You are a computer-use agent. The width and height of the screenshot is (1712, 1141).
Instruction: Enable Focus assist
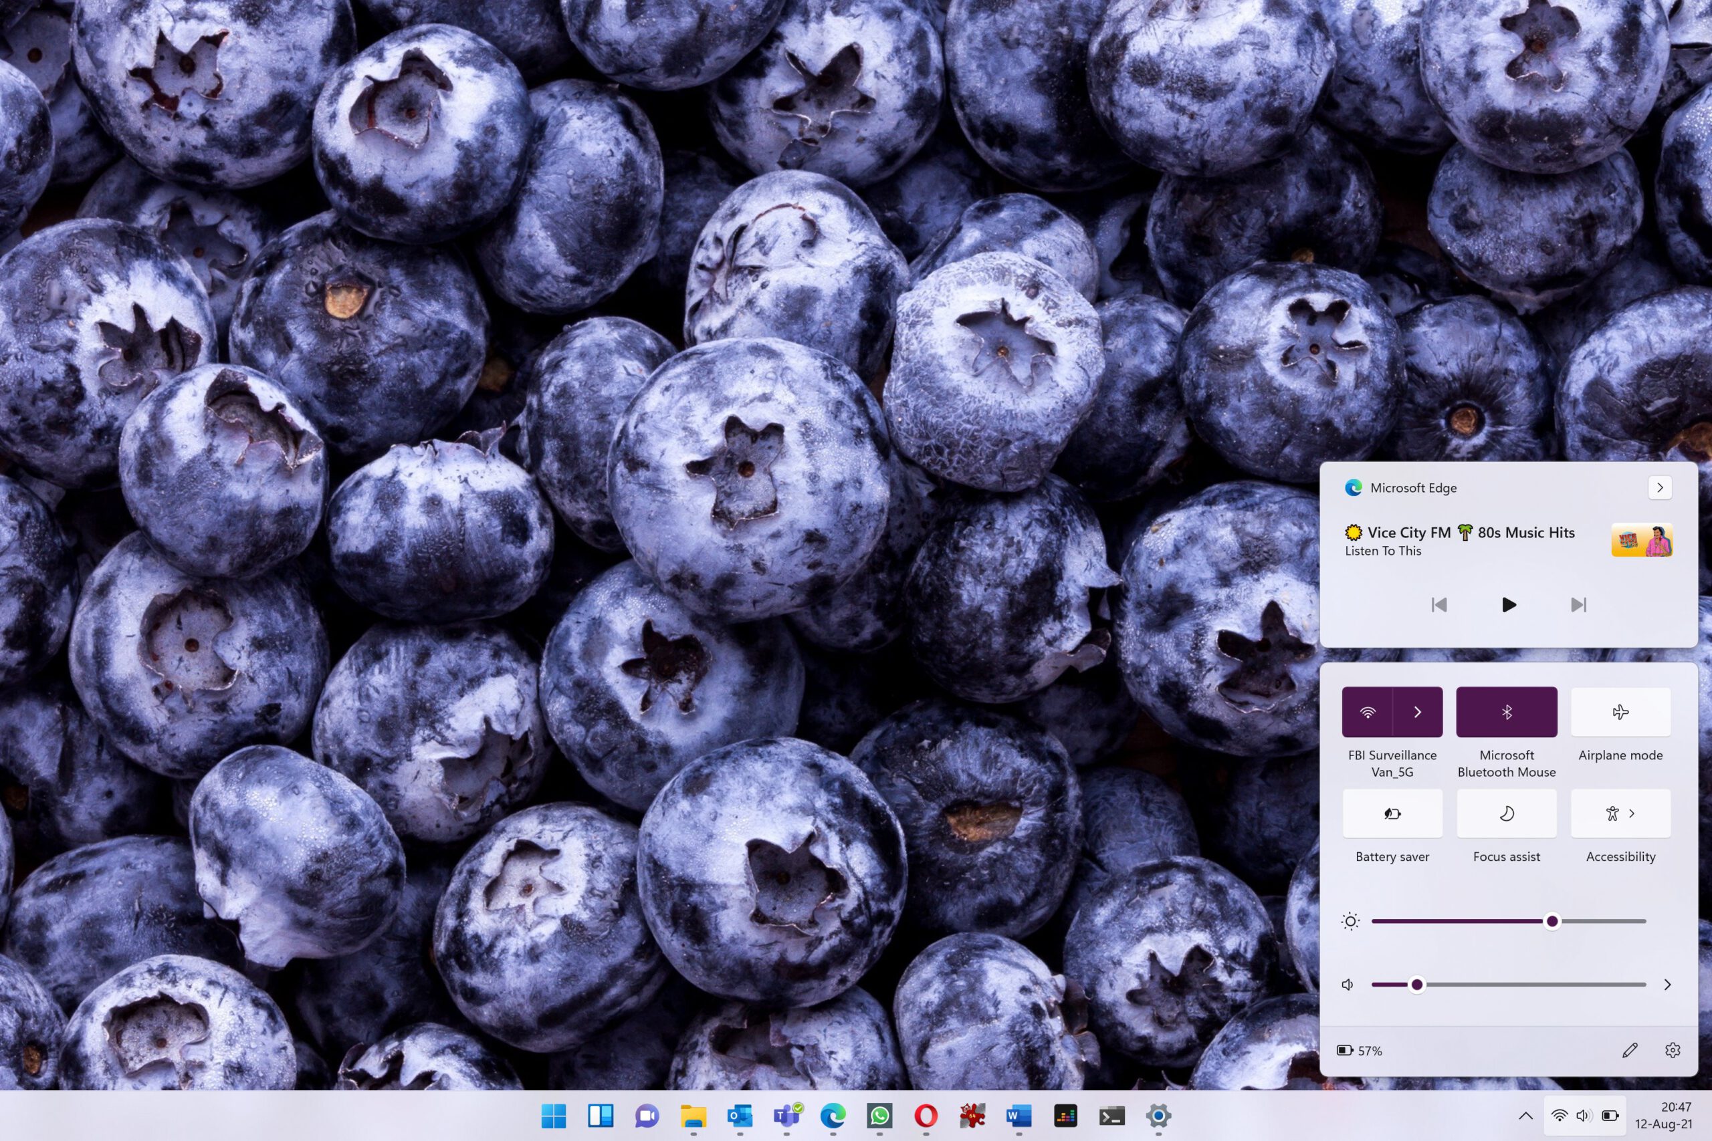tap(1506, 813)
